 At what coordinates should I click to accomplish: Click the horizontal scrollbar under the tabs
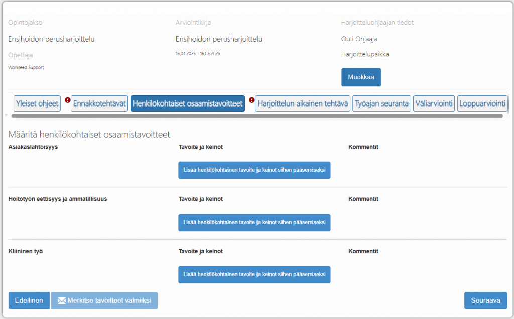point(256,116)
